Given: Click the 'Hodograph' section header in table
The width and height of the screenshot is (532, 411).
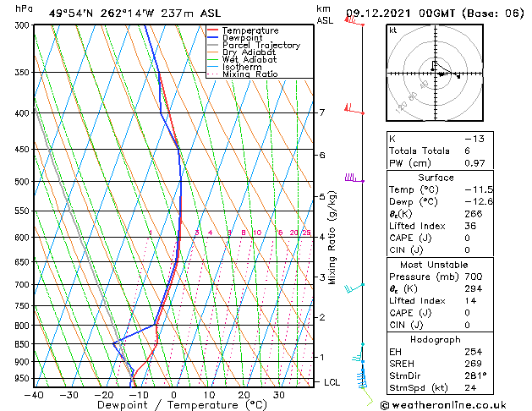Looking at the screenshot, I should click(436, 340).
